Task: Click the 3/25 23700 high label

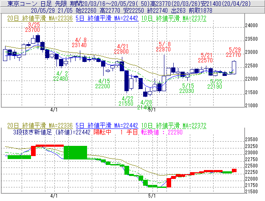Action: point(33,27)
